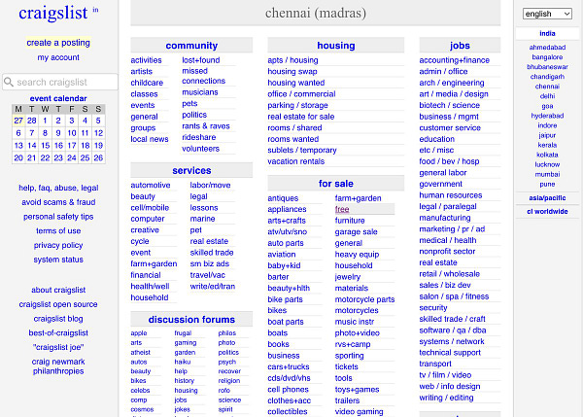The height and width of the screenshot is (417, 583).
Task: Open best-of-craigslist link
Action: [x=58, y=333]
